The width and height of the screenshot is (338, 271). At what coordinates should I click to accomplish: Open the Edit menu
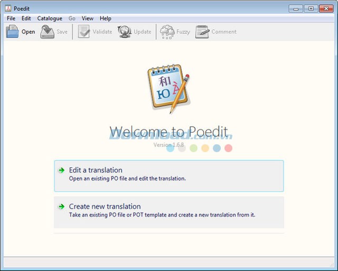pos(26,18)
